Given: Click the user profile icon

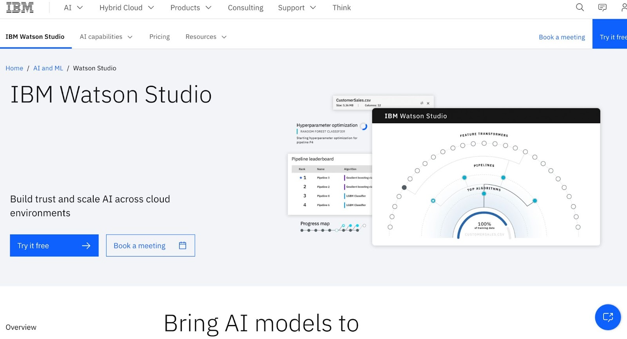Looking at the screenshot, I should 624,7.
